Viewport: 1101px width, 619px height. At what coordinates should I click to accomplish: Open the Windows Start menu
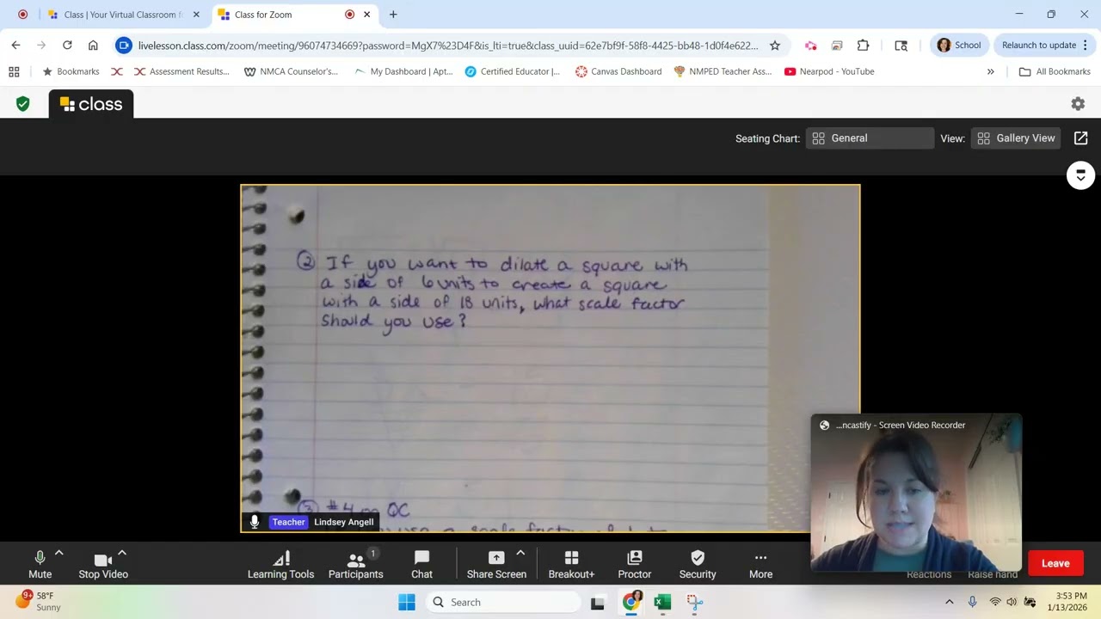[407, 602]
